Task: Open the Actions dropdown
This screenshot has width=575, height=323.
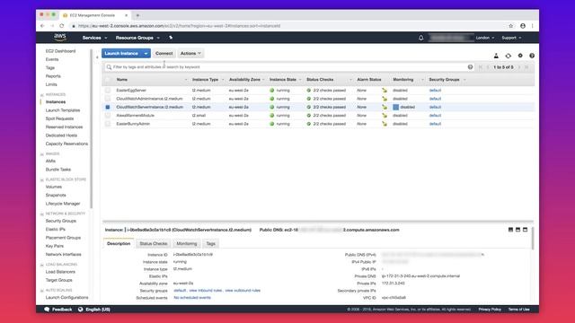Action: tap(190, 54)
